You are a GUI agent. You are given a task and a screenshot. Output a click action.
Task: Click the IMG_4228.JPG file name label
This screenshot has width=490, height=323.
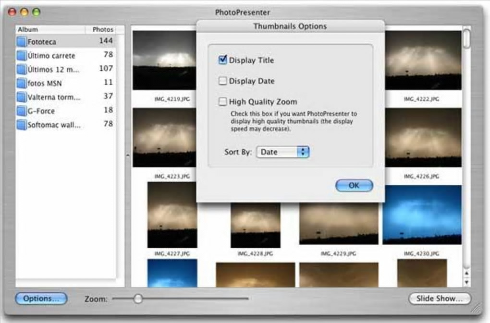[255, 253]
